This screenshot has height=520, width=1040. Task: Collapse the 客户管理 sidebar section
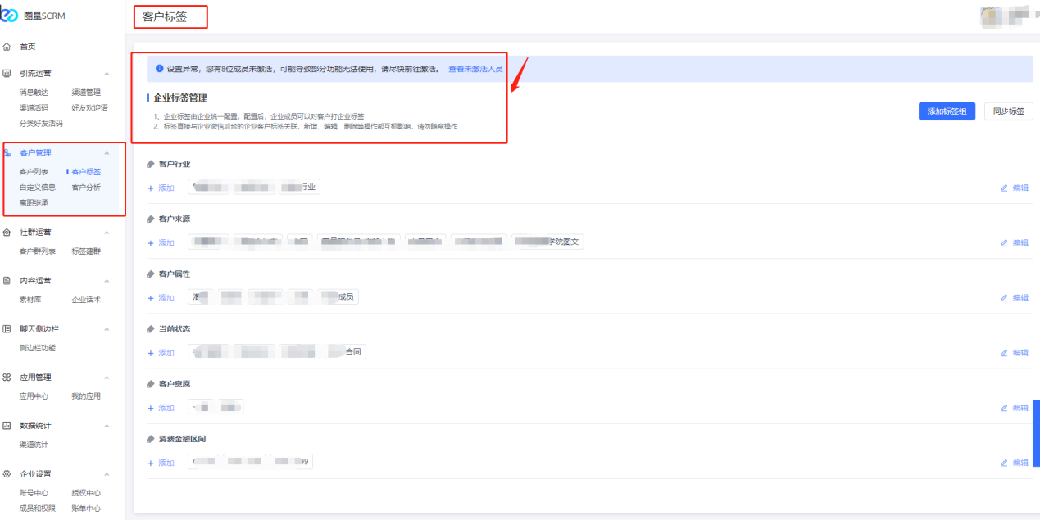coord(107,153)
